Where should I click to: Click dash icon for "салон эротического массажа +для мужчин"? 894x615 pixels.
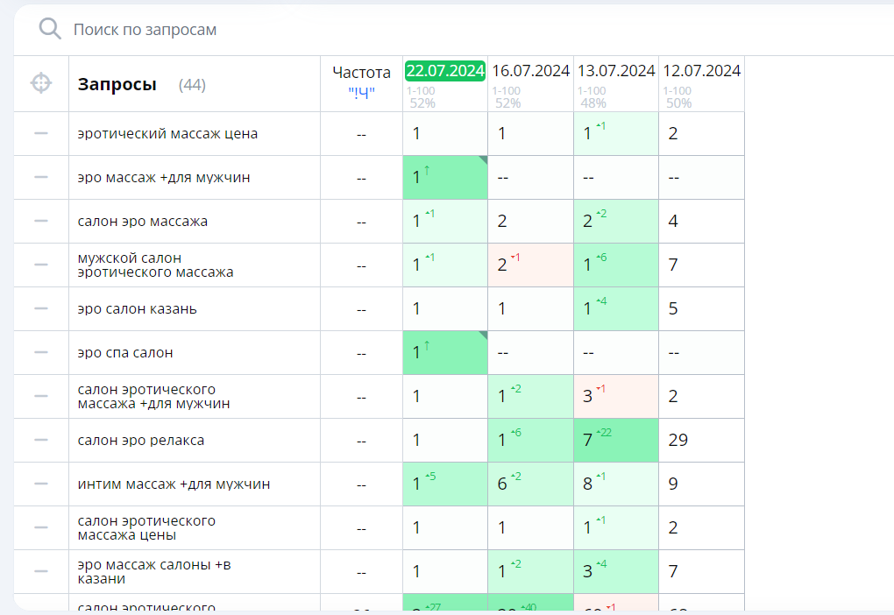(x=41, y=396)
